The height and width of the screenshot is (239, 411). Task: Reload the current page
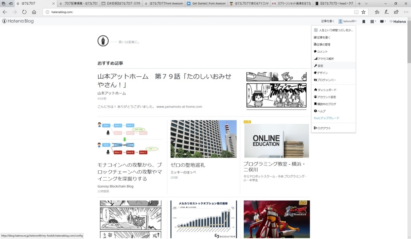[24, 12]
